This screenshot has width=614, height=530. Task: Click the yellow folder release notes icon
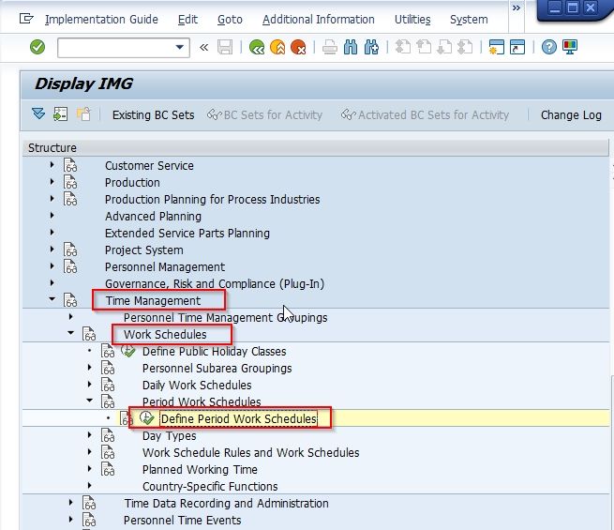pyautogui.click(x=83, y=114)
